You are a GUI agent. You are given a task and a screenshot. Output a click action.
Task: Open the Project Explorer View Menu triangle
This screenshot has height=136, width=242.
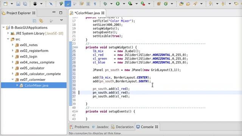(61, 20)
